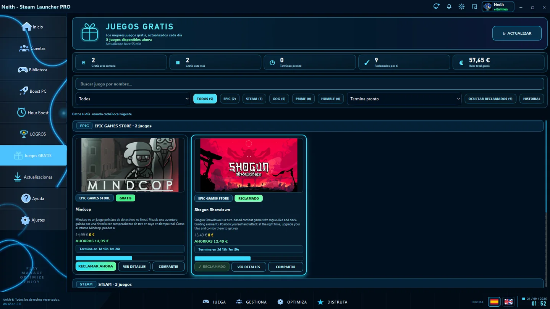550x309 pixels.
Task: Open the Hour Boost section
Action: tap(33, 113)
